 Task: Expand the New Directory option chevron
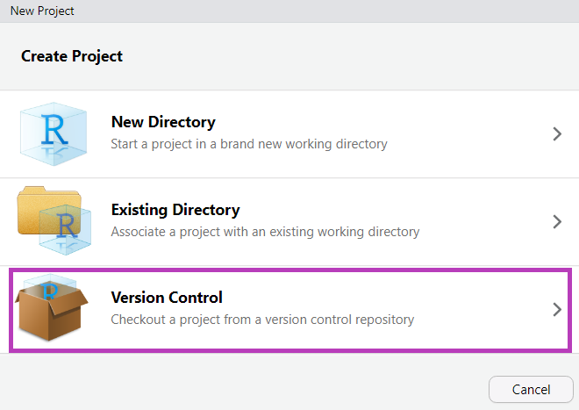(x=557, y=134)
